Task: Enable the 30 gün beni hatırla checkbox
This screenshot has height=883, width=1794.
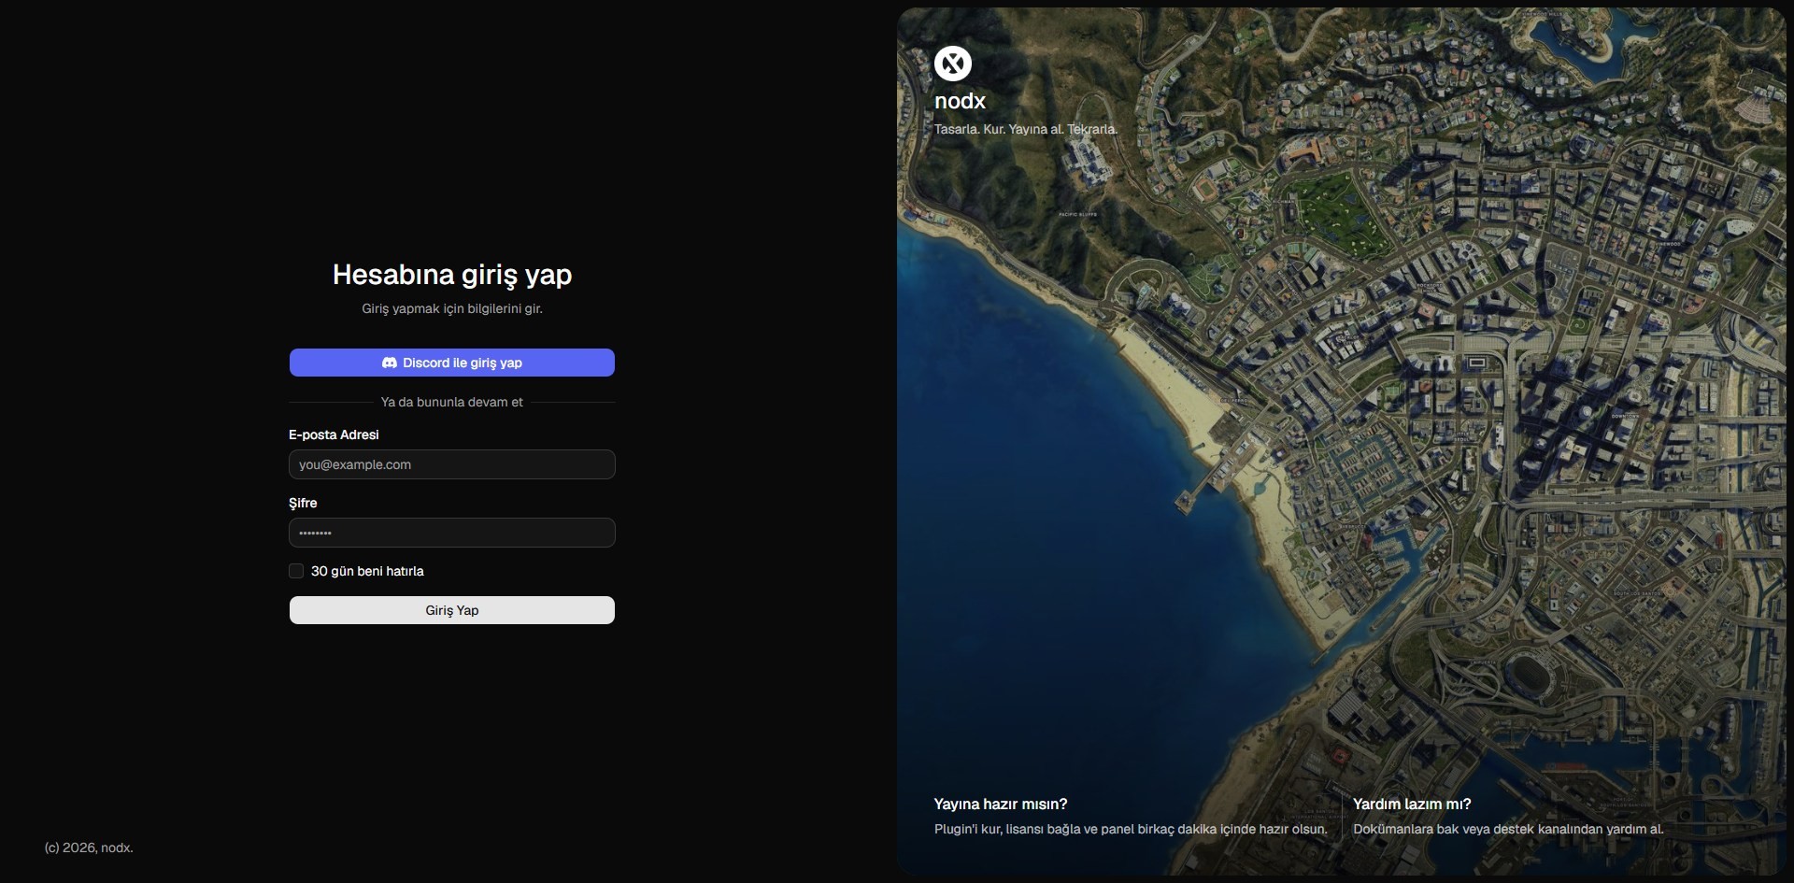Action: click(296, 571)
